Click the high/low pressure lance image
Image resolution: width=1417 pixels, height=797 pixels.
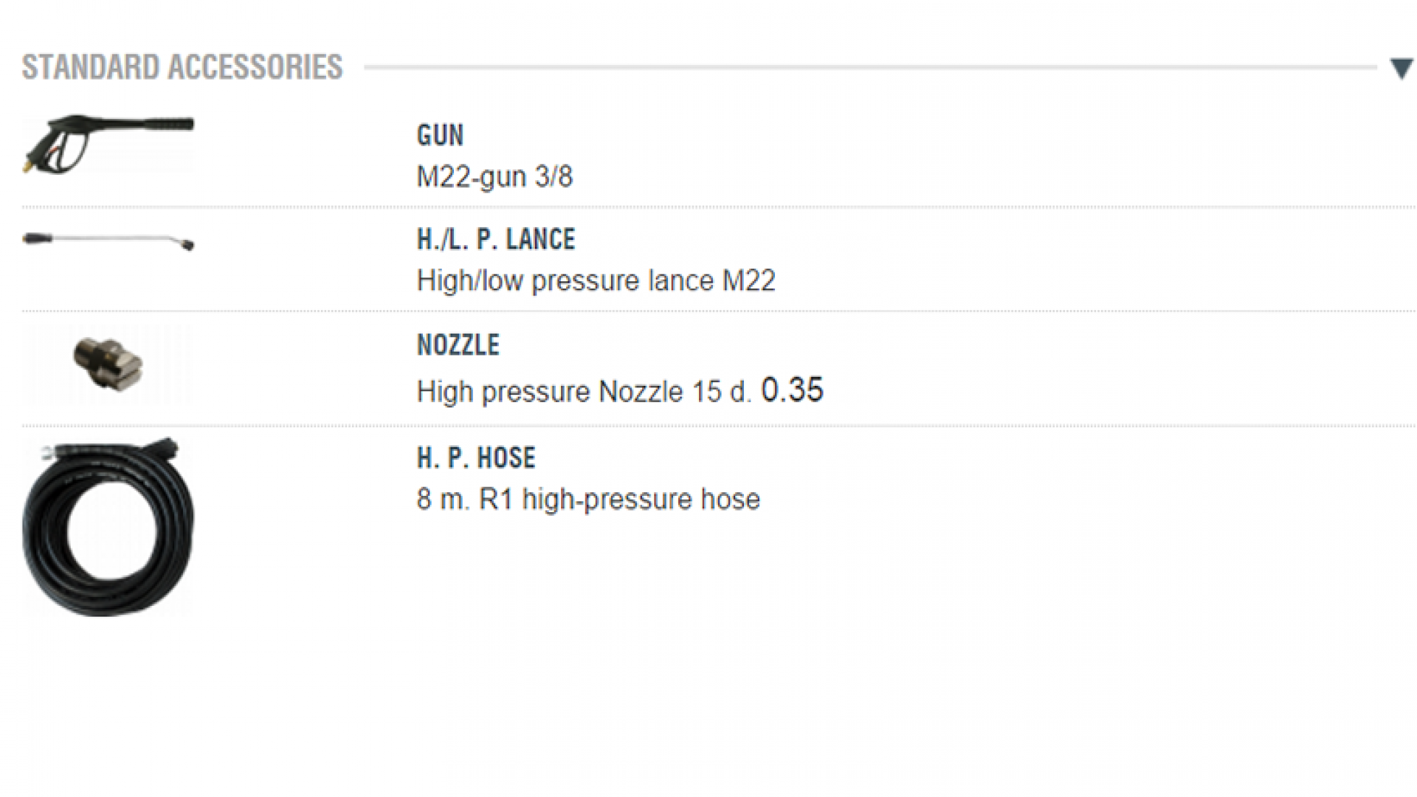108,241
